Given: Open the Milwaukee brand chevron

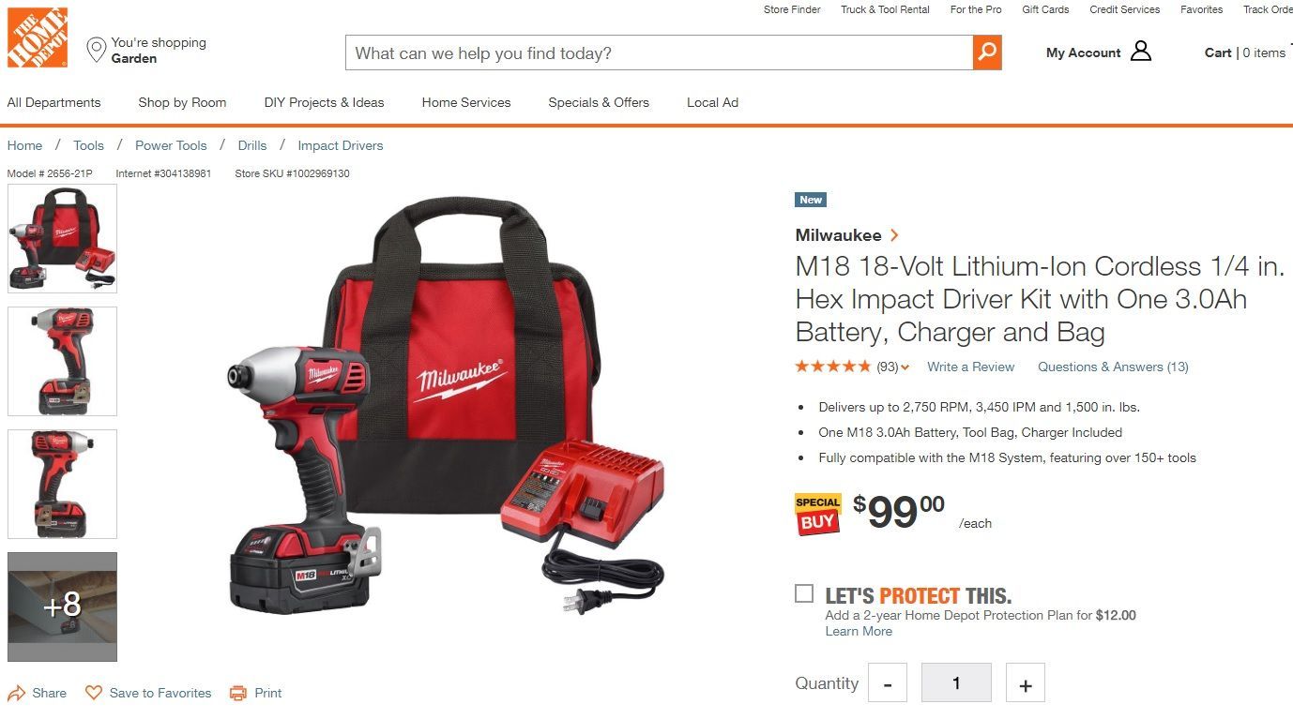Looking at the screenshot, I should coord(894,235).
